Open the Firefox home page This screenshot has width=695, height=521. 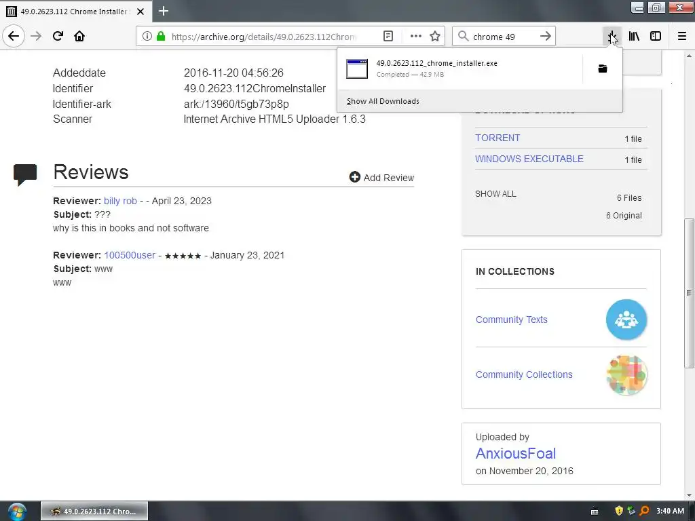coord(79,36)
